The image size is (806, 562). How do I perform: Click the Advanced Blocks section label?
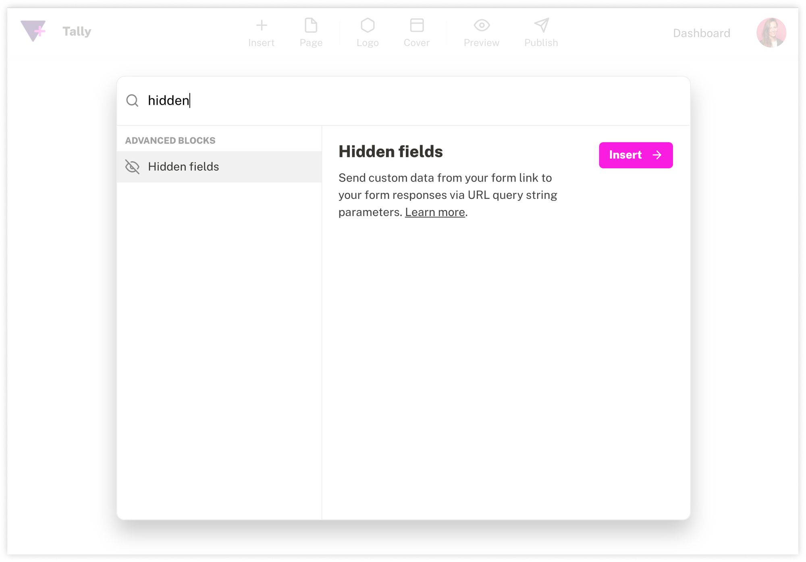170,140
